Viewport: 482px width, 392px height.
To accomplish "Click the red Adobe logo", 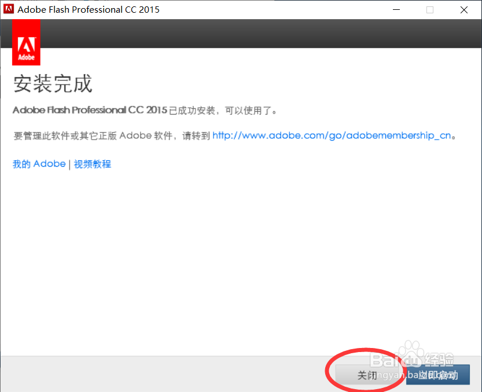I will coord(26,42).
